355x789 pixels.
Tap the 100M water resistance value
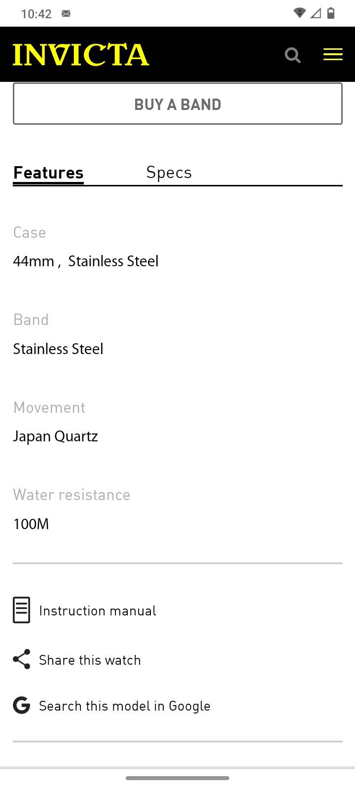[31, 524]
